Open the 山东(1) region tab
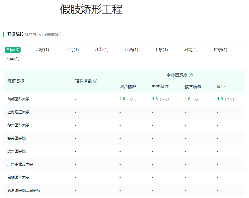The width and height of the screenshot is (249, 198). [x=161, y=50]
